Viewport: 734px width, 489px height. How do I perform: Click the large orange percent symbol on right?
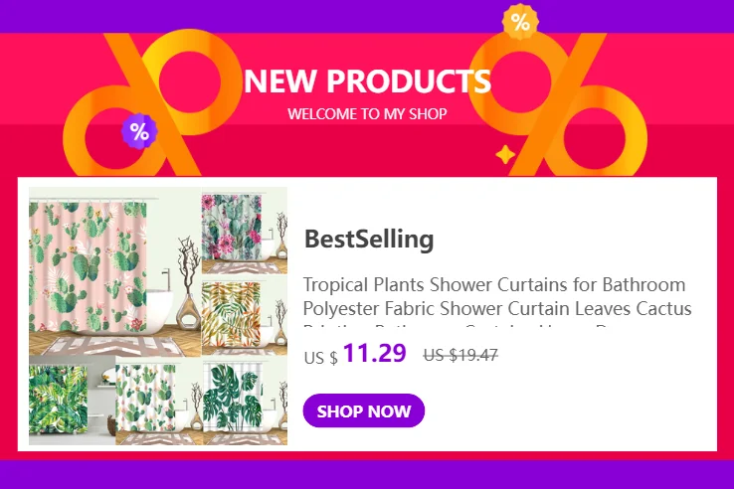click(558, 104)
